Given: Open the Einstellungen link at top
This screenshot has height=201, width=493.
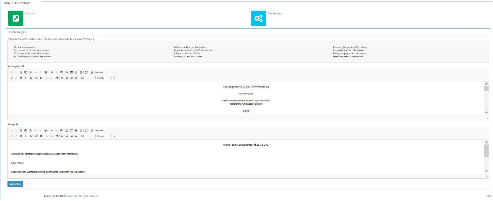Looking at the screenshot, I should tap(275, 13).
